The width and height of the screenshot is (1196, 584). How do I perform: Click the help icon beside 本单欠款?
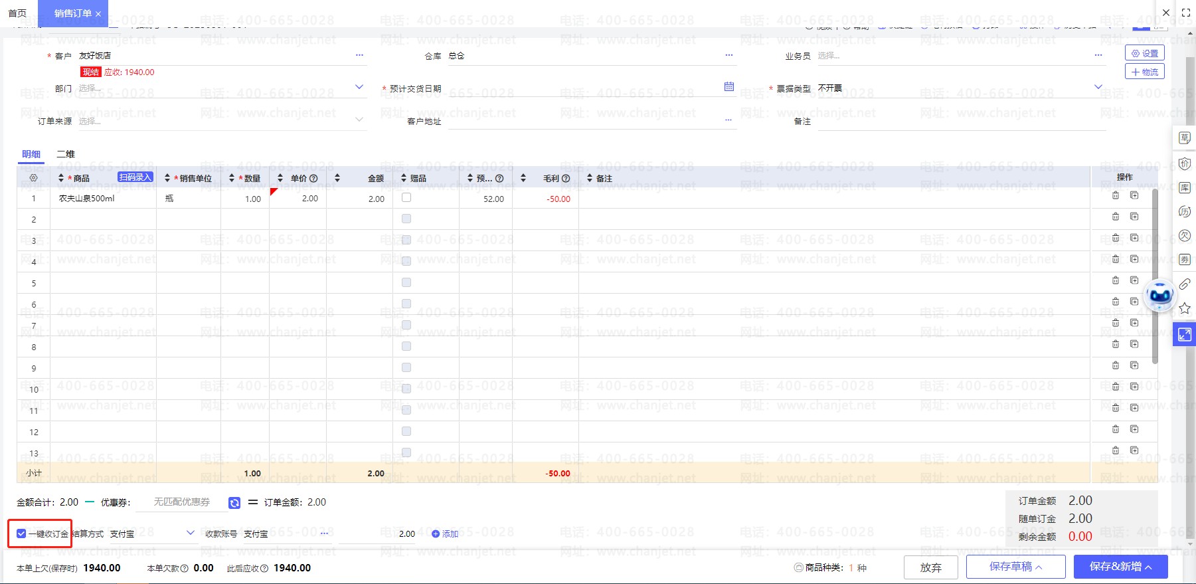point(185,569)
